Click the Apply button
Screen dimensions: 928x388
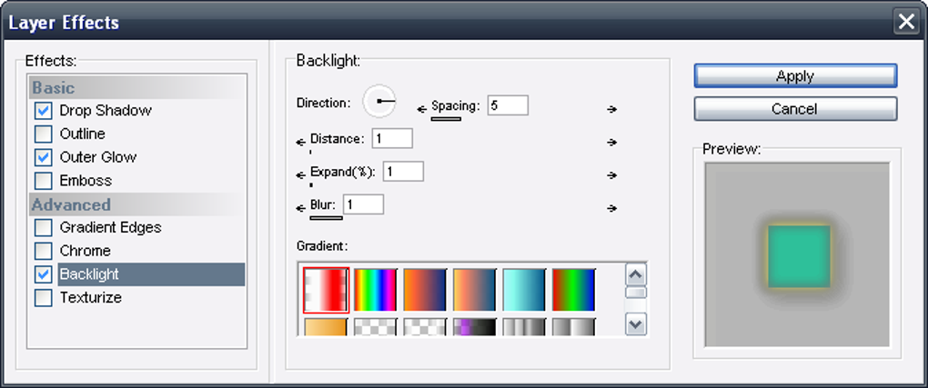795,76
